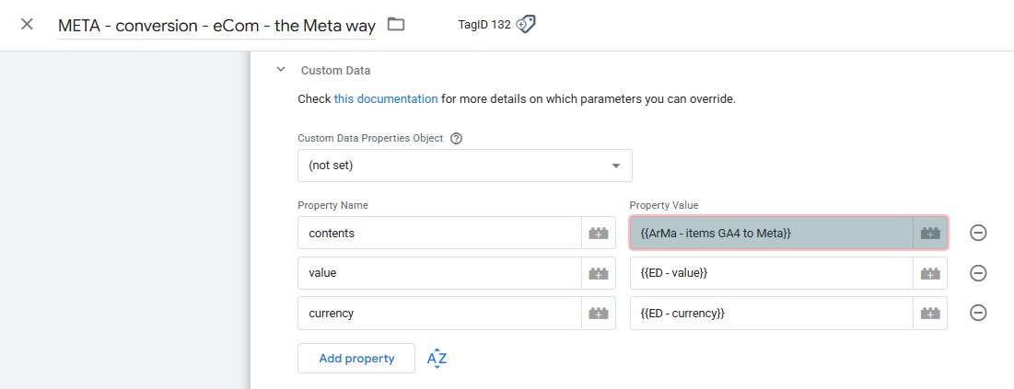Viewport: 1014px width, 389px height.
Task: Close the tag editor with the X icon
Action: (x=27, y=25)
